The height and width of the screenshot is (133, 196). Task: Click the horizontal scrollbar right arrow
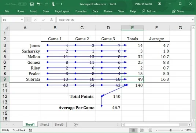(190, 125)
